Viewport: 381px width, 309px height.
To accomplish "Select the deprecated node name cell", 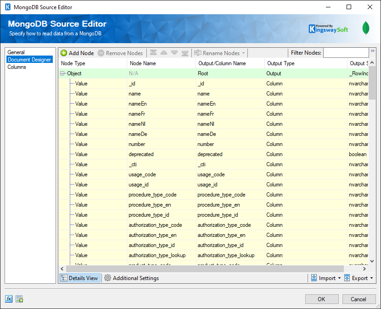I will click(x=162, y=154).
